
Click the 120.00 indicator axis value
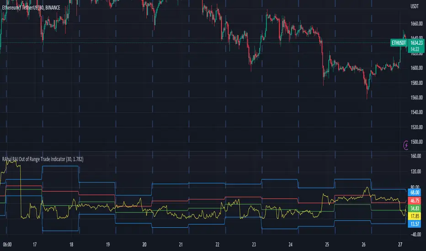[416, 172]
